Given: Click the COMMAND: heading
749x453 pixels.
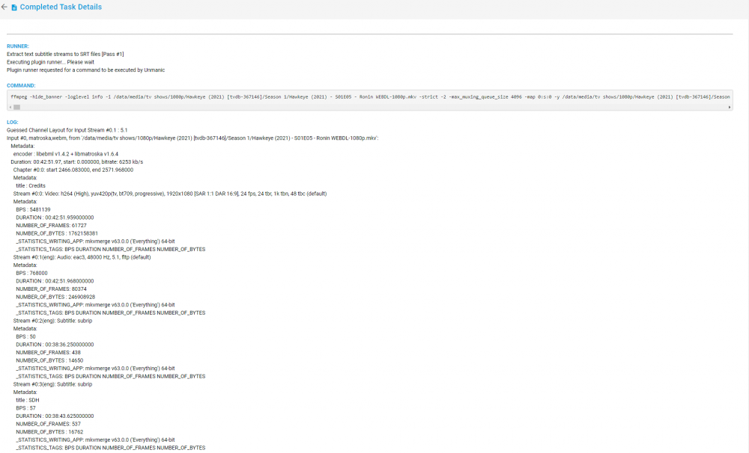Looking at the screenshot, I should click(x=21, y=86).
